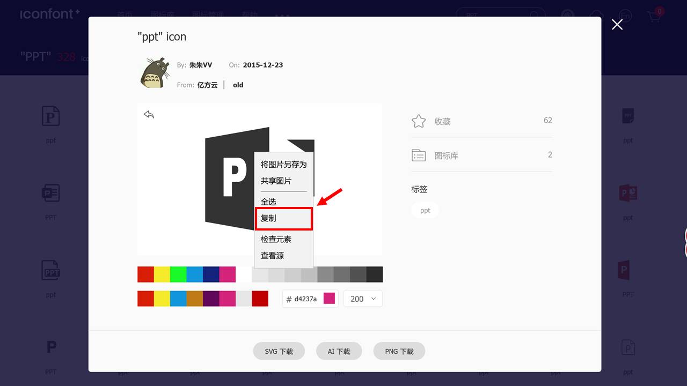Pick the bright green color swatch
687x386 pixels.
click(x=178, y=274)
